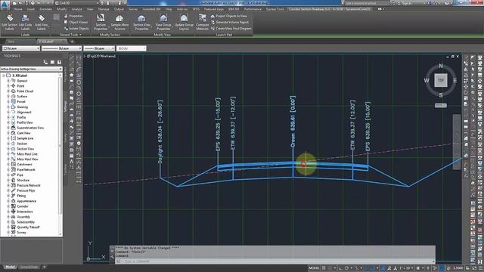Open the ByColor plot style dropdown
484x272 pixels.
[x=131, y=48]
